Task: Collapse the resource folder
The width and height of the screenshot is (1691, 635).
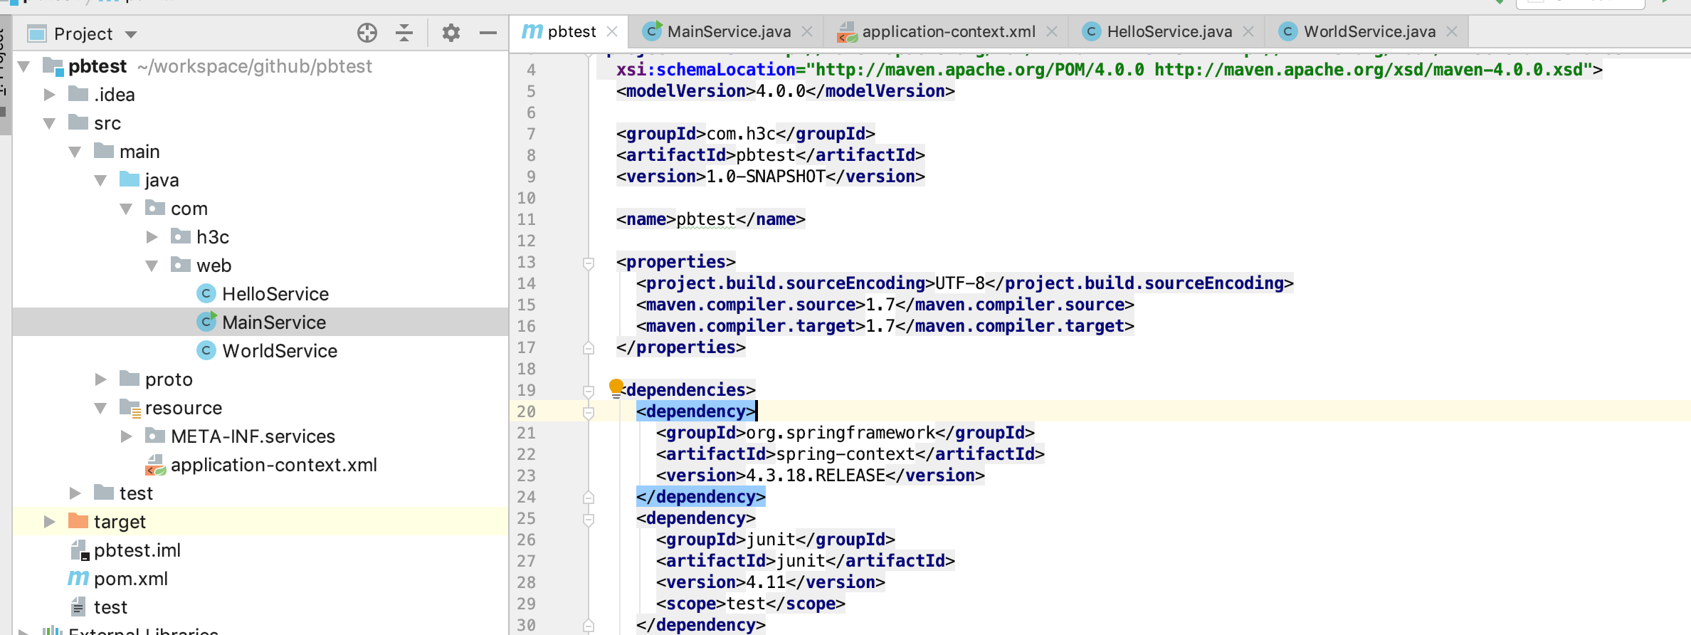Action: click(100, 408)
